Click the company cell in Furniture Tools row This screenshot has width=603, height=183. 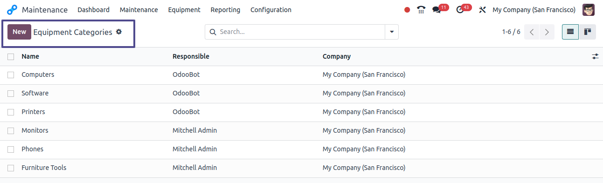click(x=364, y=168)
